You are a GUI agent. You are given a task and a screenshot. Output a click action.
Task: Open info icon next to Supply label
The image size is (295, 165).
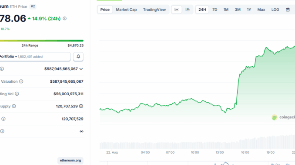click(x=14, y=106)
